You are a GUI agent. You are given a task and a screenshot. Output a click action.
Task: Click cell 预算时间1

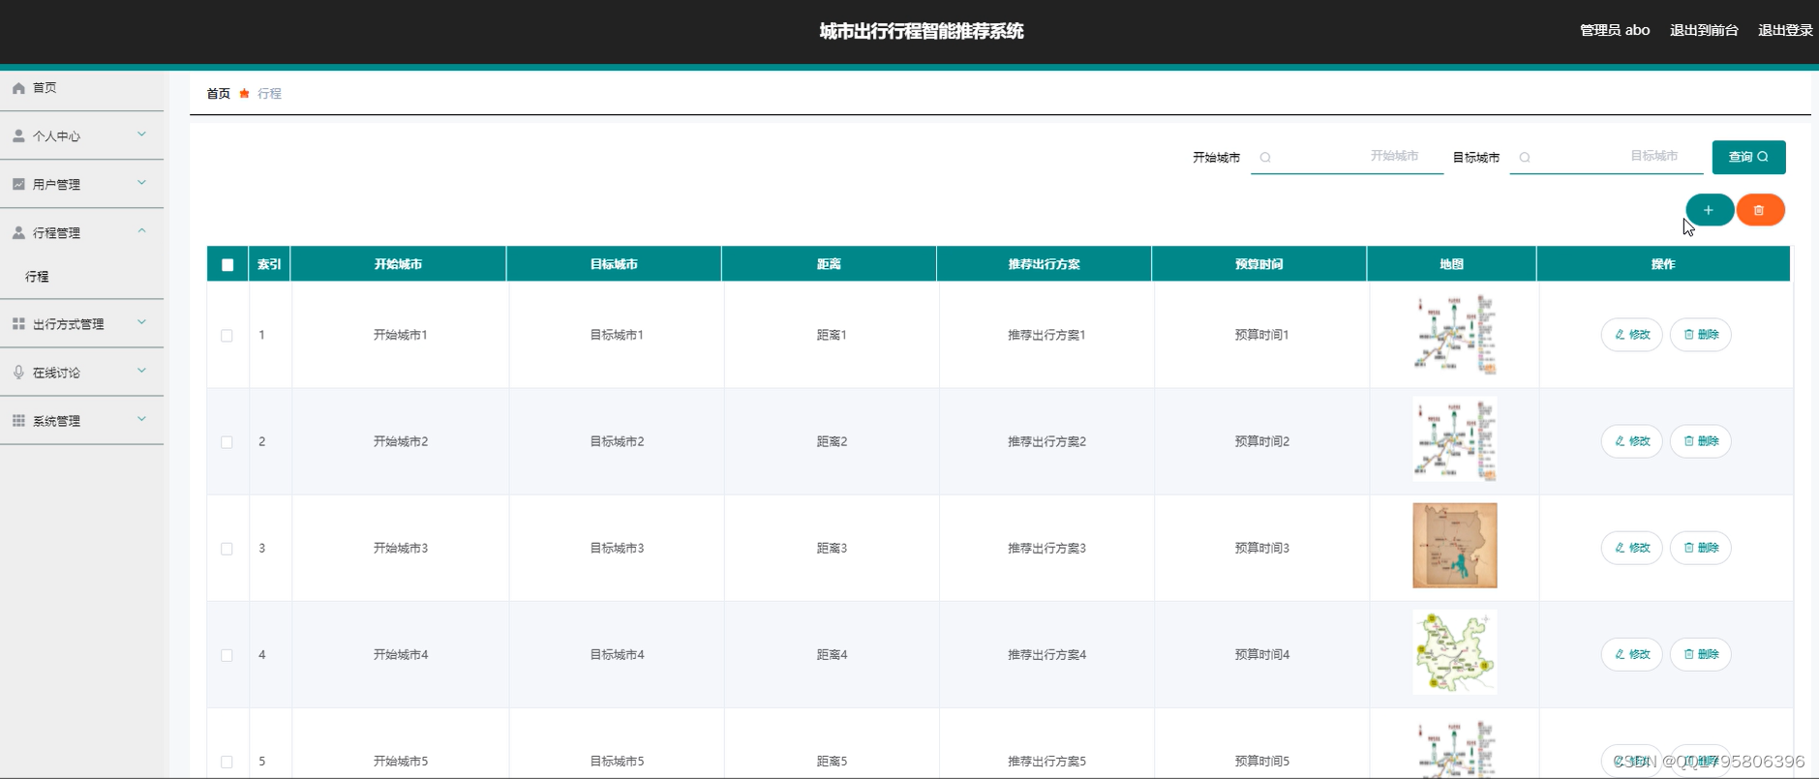coord(1261,336)
